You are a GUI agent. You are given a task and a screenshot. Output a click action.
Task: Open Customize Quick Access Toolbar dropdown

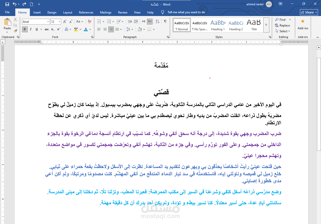(x=39, y=4)
